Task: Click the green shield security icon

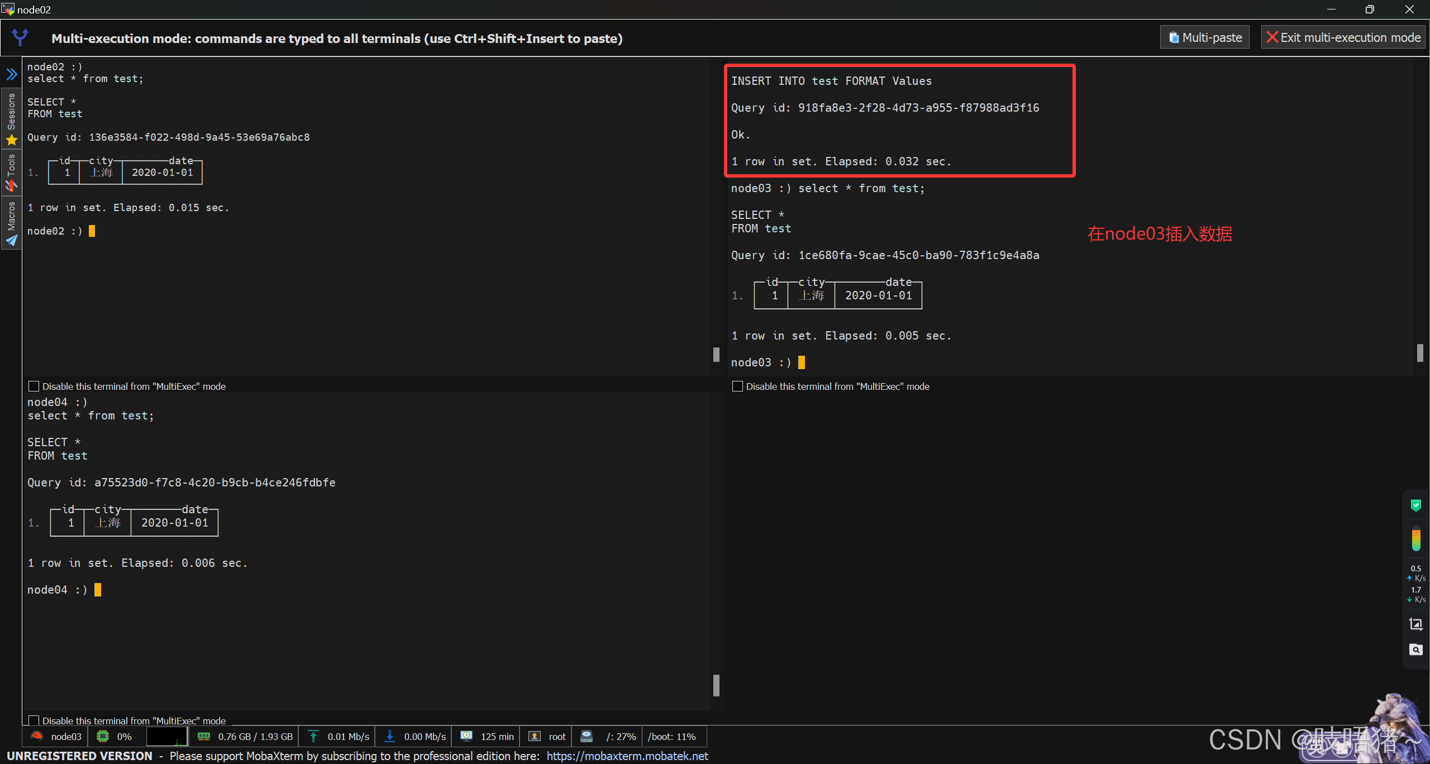Action: coord(1415,505)
